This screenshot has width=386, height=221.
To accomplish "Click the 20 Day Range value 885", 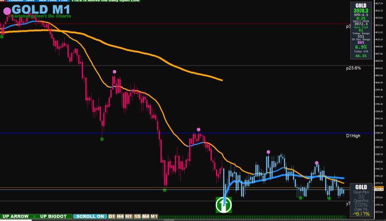I will 361,42.
